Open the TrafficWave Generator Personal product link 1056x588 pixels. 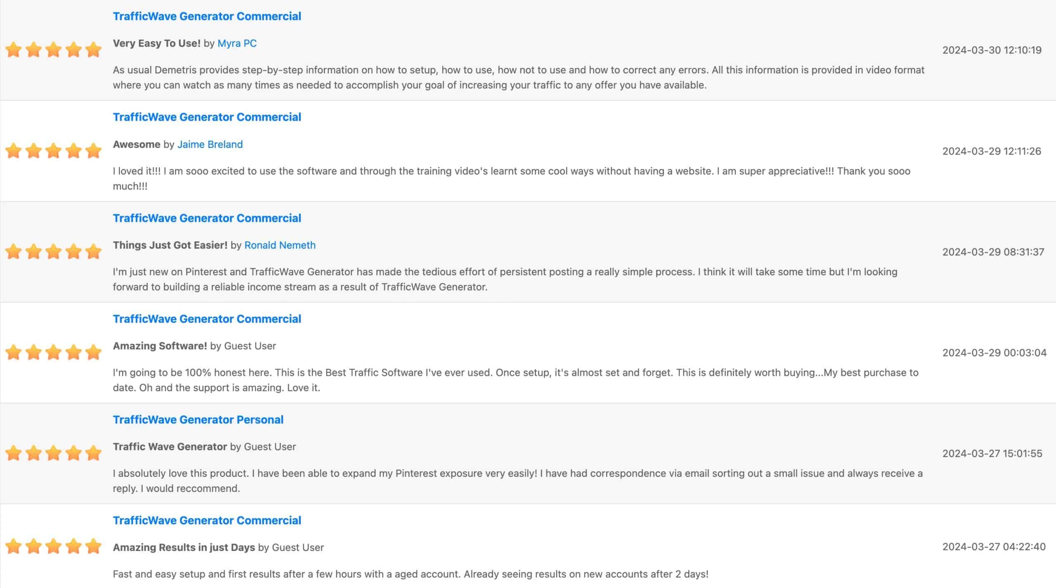(x=198, y=419)
